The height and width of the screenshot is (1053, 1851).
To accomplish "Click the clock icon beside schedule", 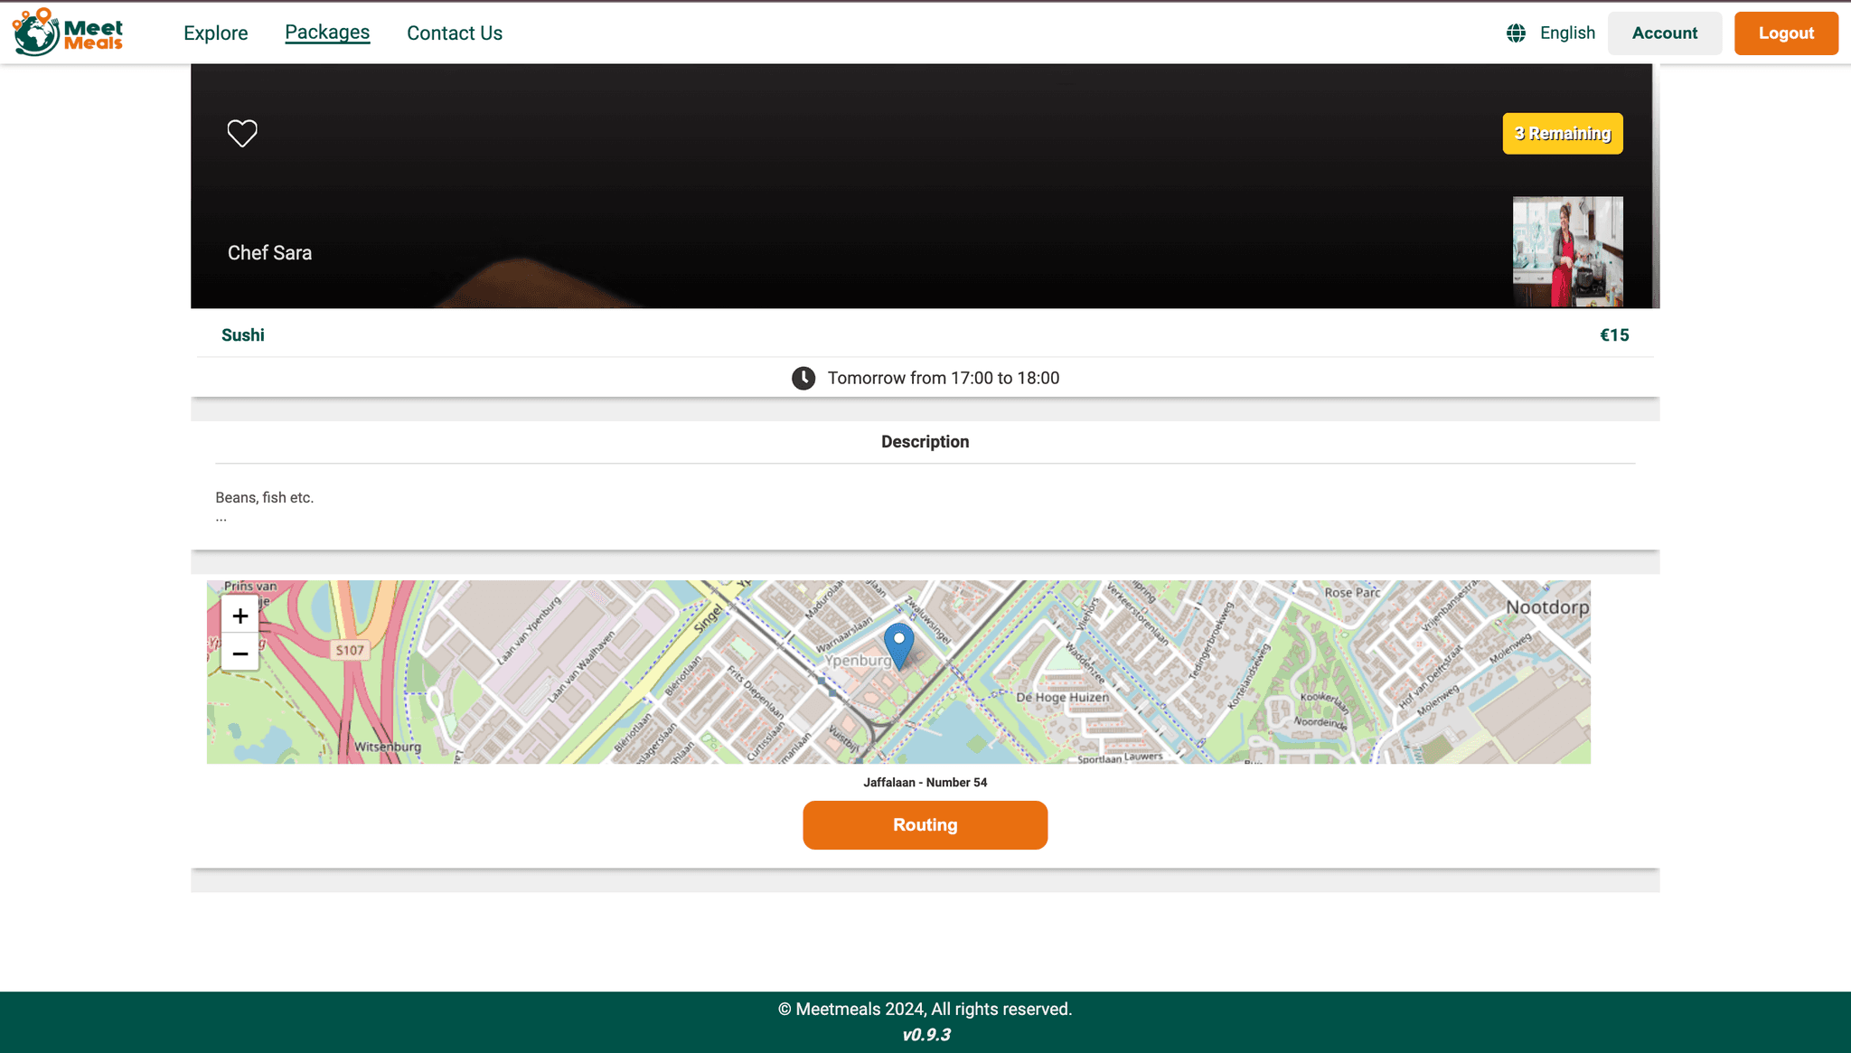I will (803, 378).
